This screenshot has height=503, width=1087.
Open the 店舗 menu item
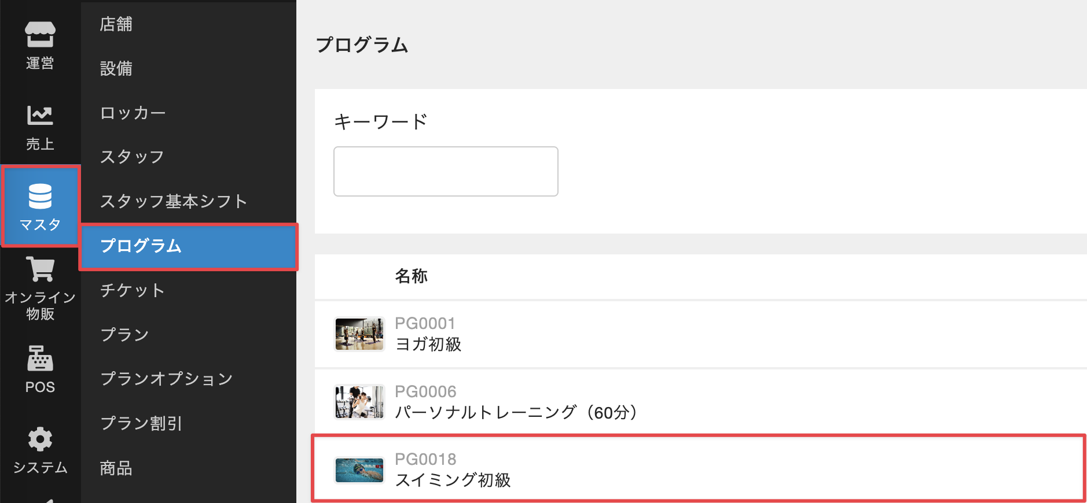116,24
